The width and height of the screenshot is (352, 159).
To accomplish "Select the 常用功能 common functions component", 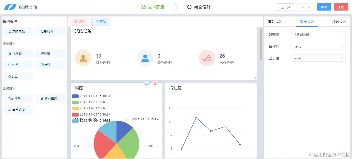I will [18, 110].
